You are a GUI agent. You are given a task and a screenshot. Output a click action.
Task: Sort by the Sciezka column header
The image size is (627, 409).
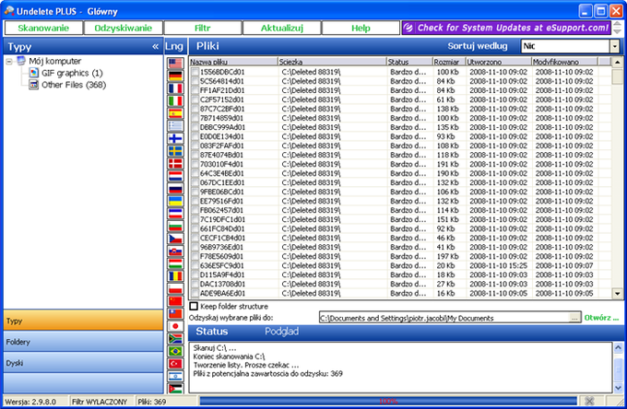tap(332, 62)
